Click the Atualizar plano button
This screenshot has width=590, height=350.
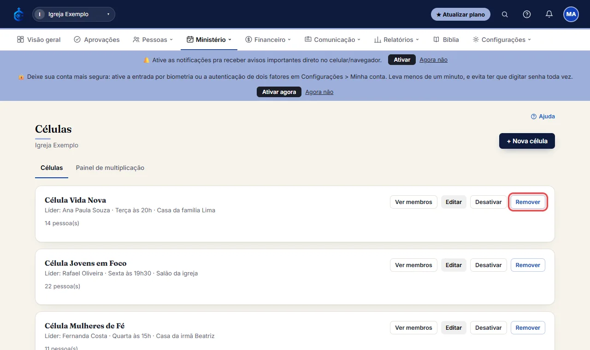pos(460,14)
